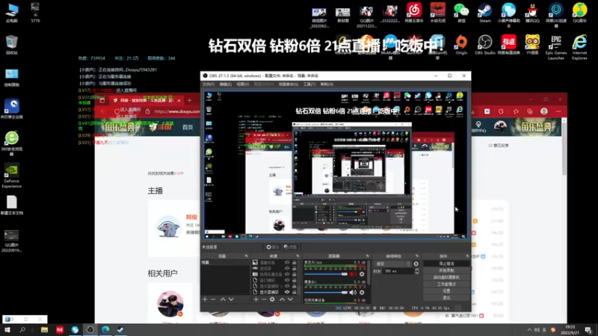Adjust the 时长 duration stepper arrows
This screenshot has width=598, height=336.
point(416,271)
